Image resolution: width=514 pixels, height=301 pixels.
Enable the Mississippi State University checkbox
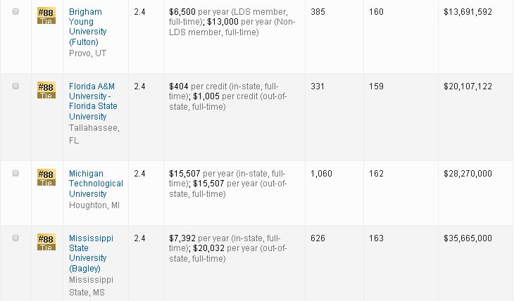(15, 238)
